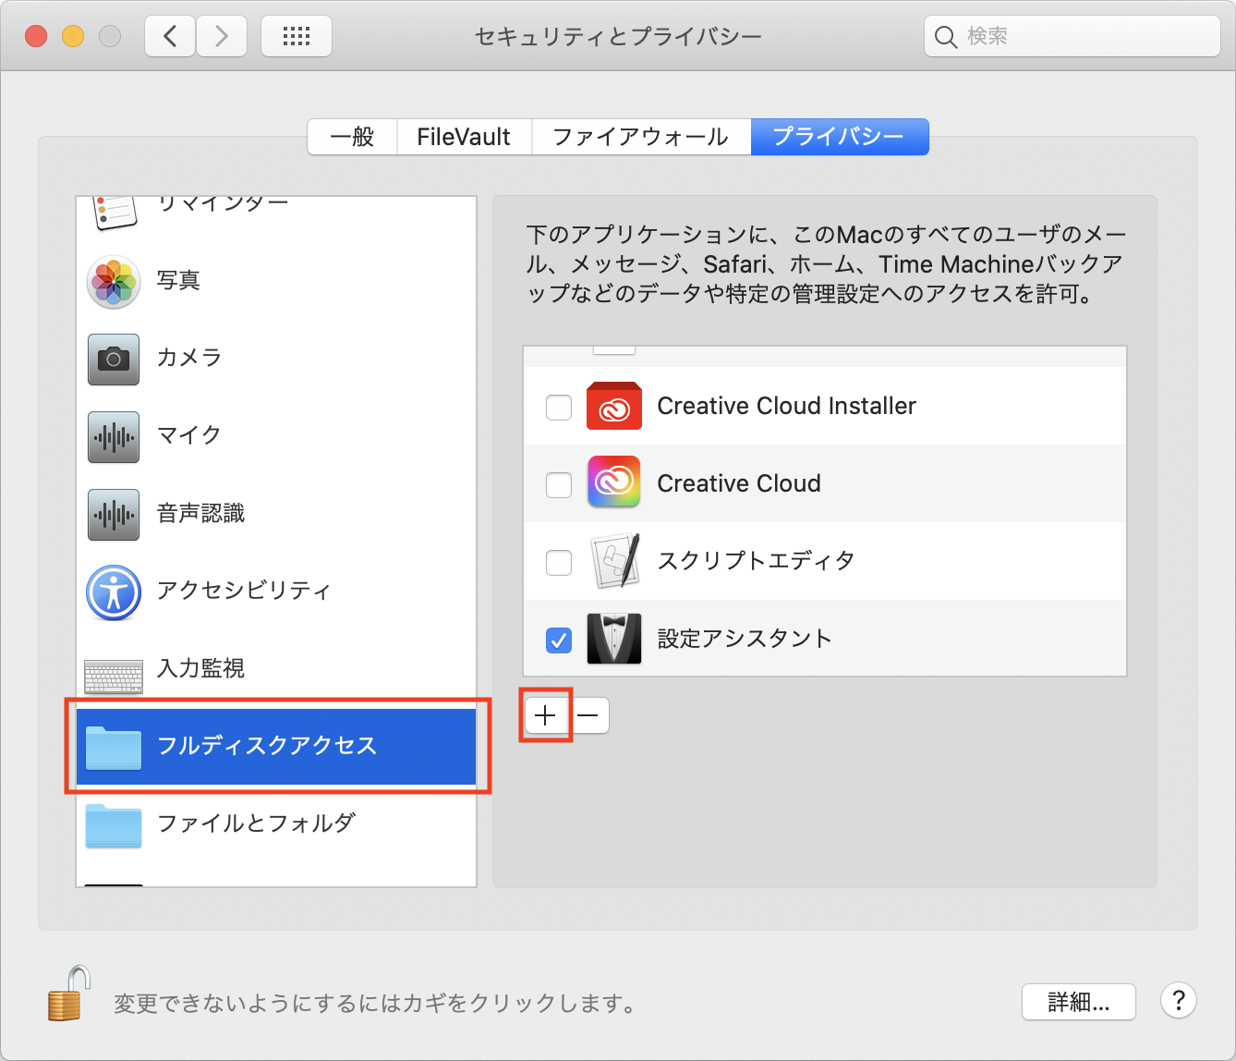Open the Launchpad-style show-all preferences grid
The image size is (1236, 1061).
pyautogui.click(x=296, y=35)
